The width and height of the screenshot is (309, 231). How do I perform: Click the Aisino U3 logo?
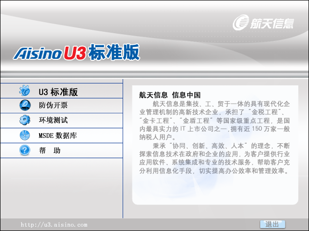[x=49, y=53]
